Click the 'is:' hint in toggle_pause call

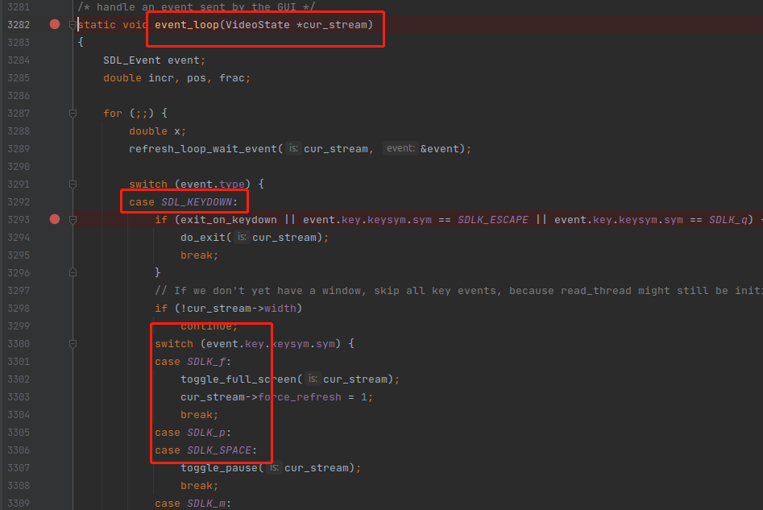click(x=275, y=468)
